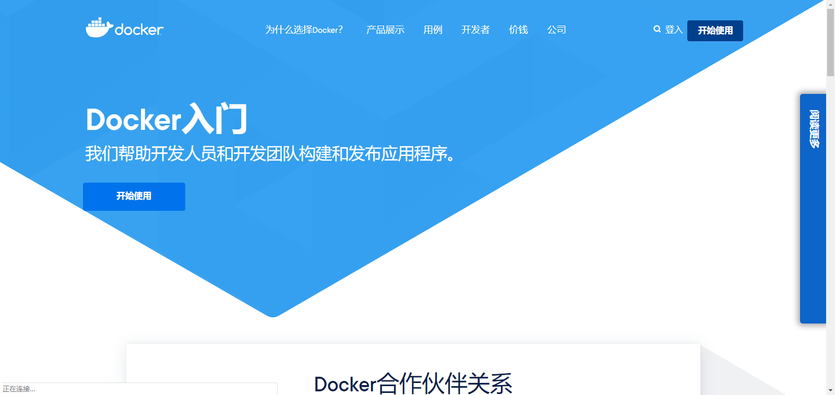The width and height of the screenshot is (835, 395).
Task: Click the 我们帮助开发人员 subtitle text
Action: (x=270, y=154)
